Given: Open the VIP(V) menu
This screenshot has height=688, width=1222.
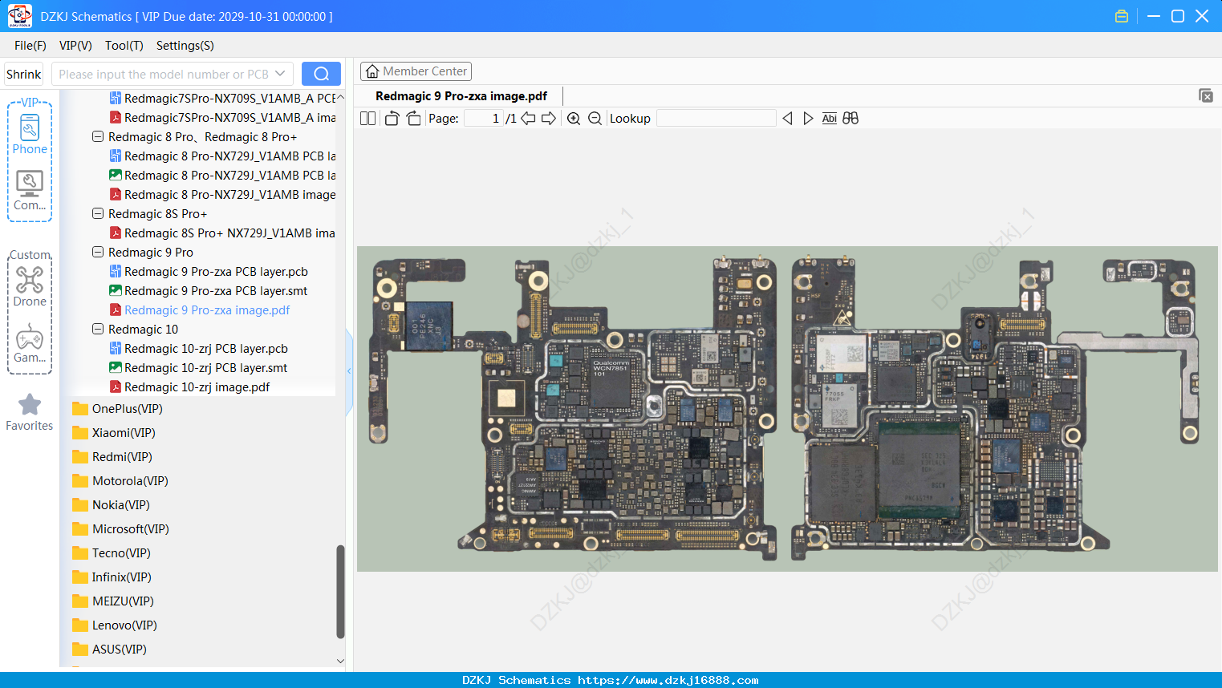Looking at the screenshot, I should point(75,46).
